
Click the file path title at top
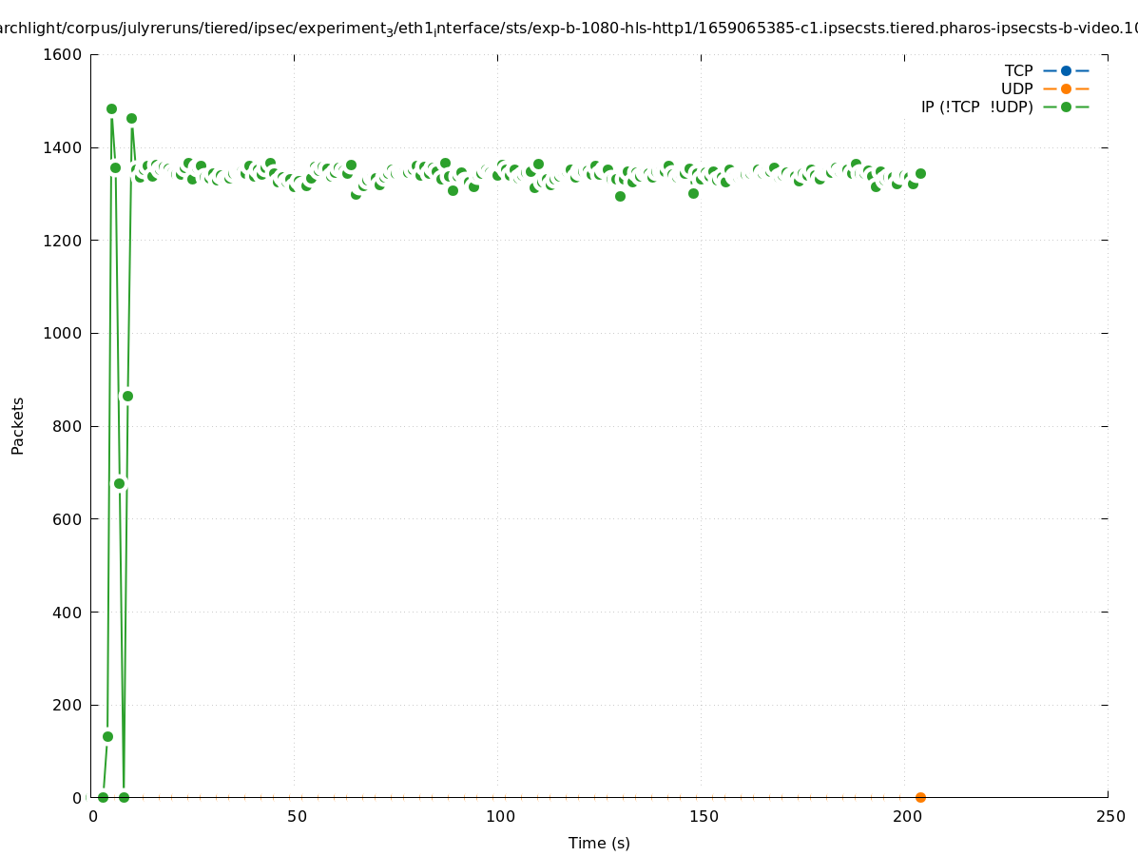[x=569, y=29]
